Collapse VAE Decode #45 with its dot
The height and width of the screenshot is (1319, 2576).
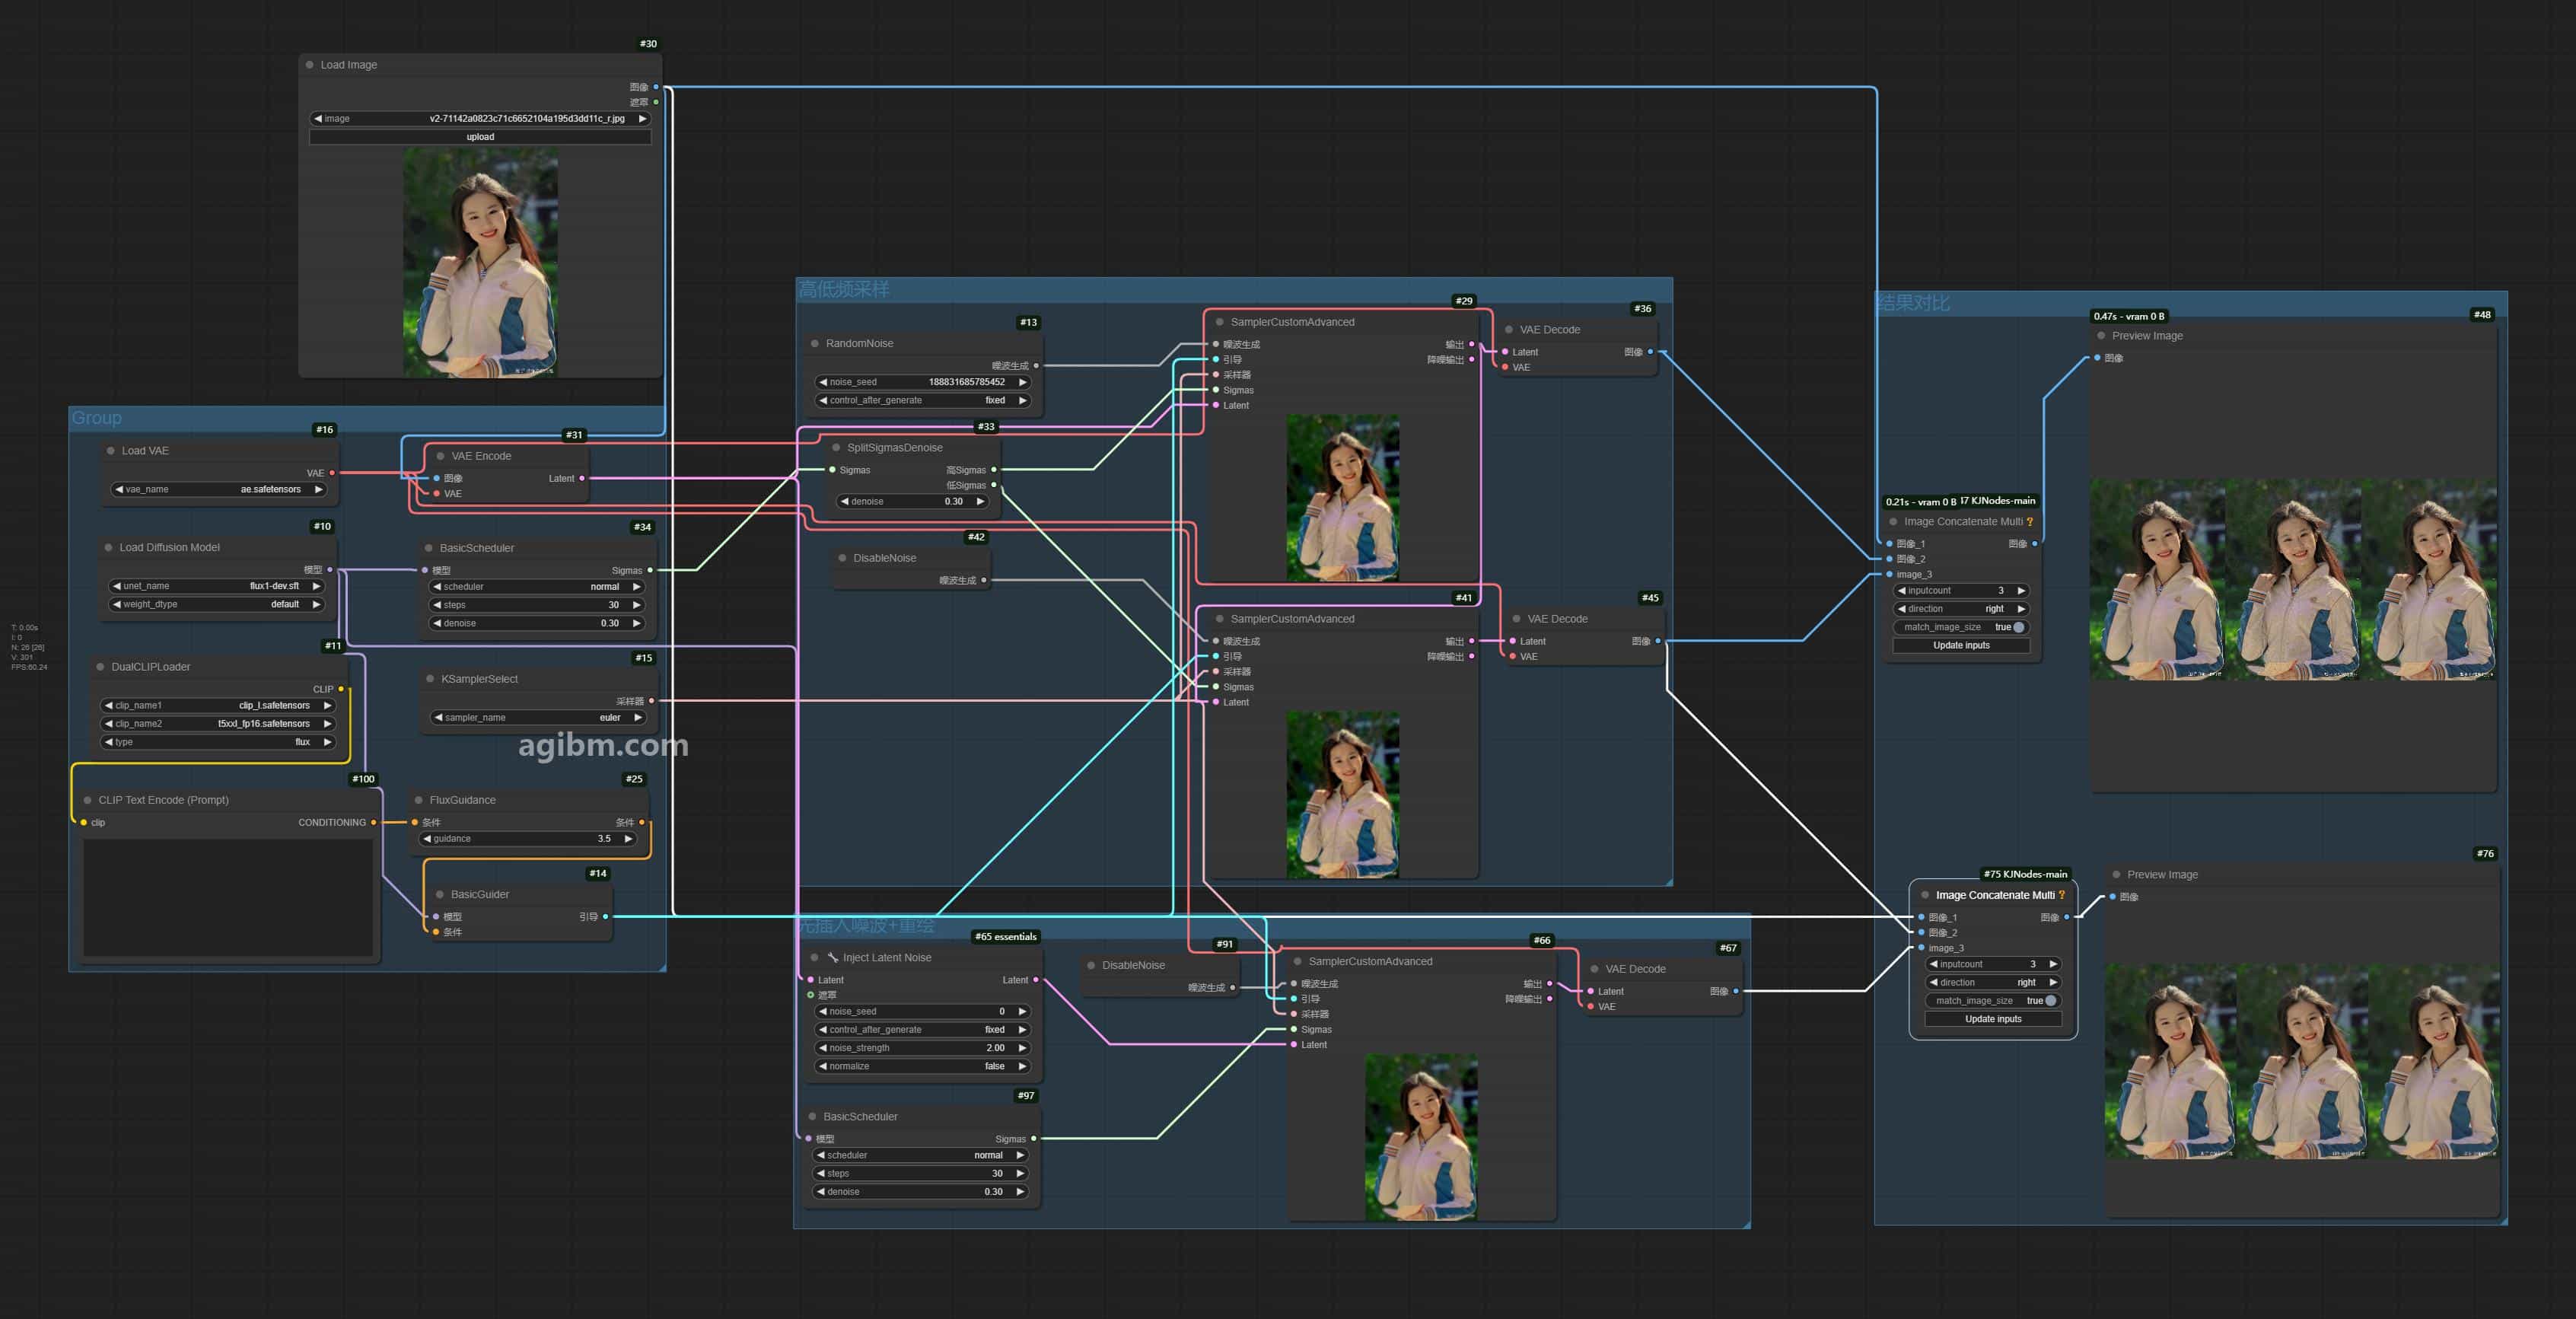click(1517, 619)
